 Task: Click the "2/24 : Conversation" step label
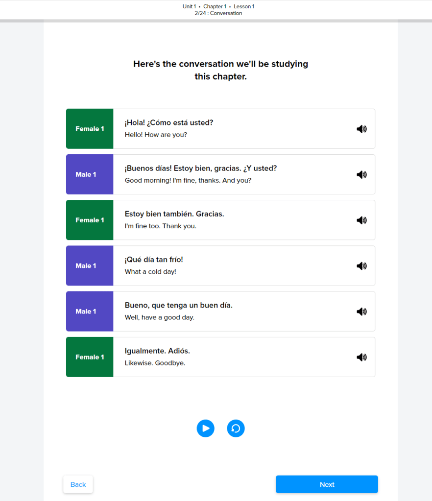[218, 13]
